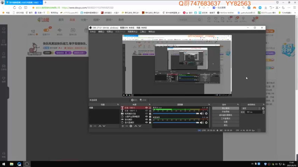Toggle visibility of display capture source
Viewport: 298px width, 167px height.
point(146,122)
